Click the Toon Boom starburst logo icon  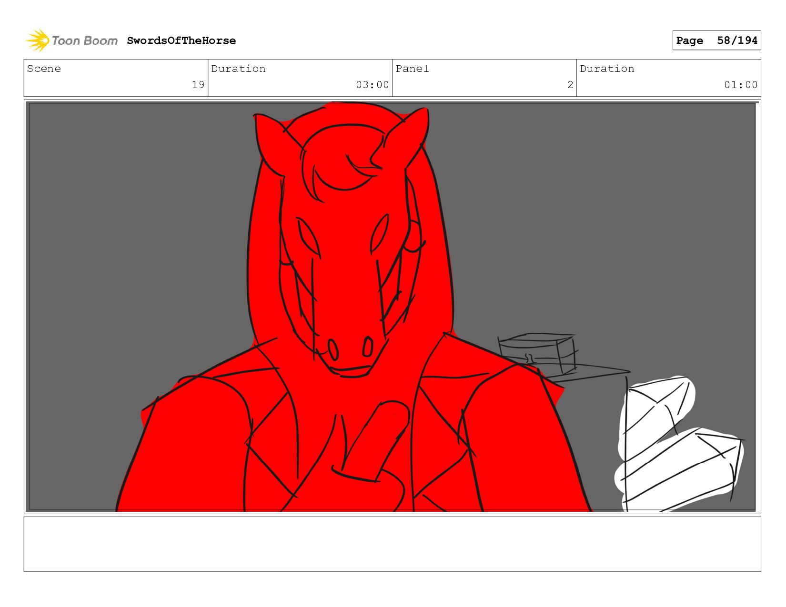click(38, 40)
